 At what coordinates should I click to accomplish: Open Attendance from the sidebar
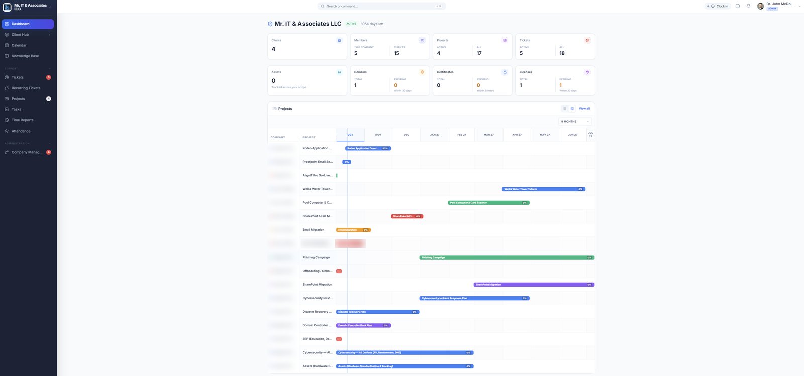[28, 131]
